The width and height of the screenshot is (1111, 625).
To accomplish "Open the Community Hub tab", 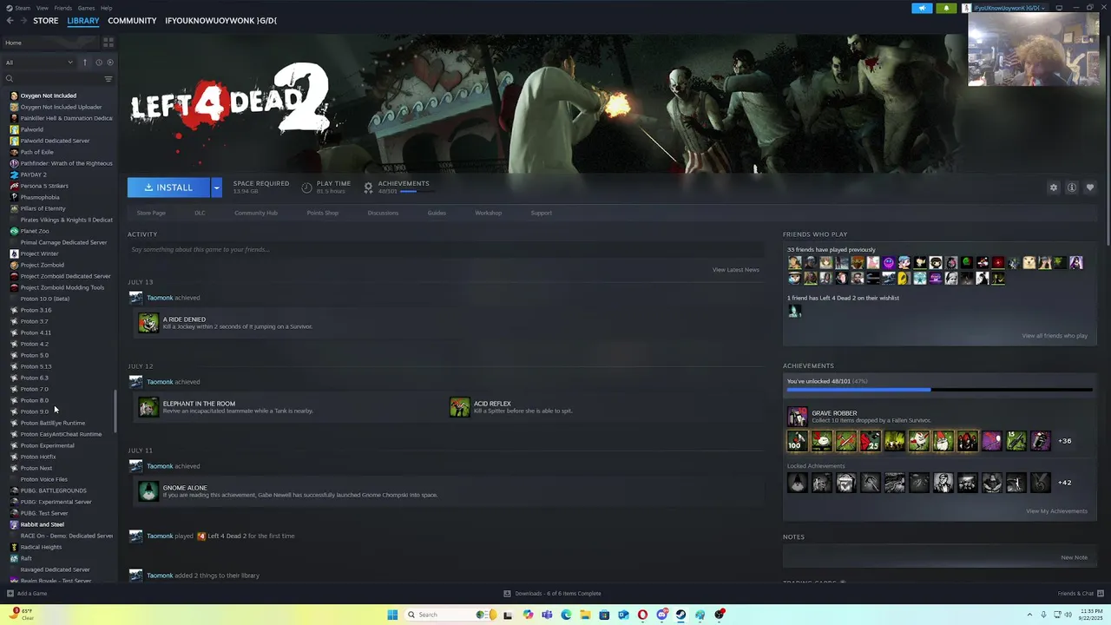I will point(256,213).
